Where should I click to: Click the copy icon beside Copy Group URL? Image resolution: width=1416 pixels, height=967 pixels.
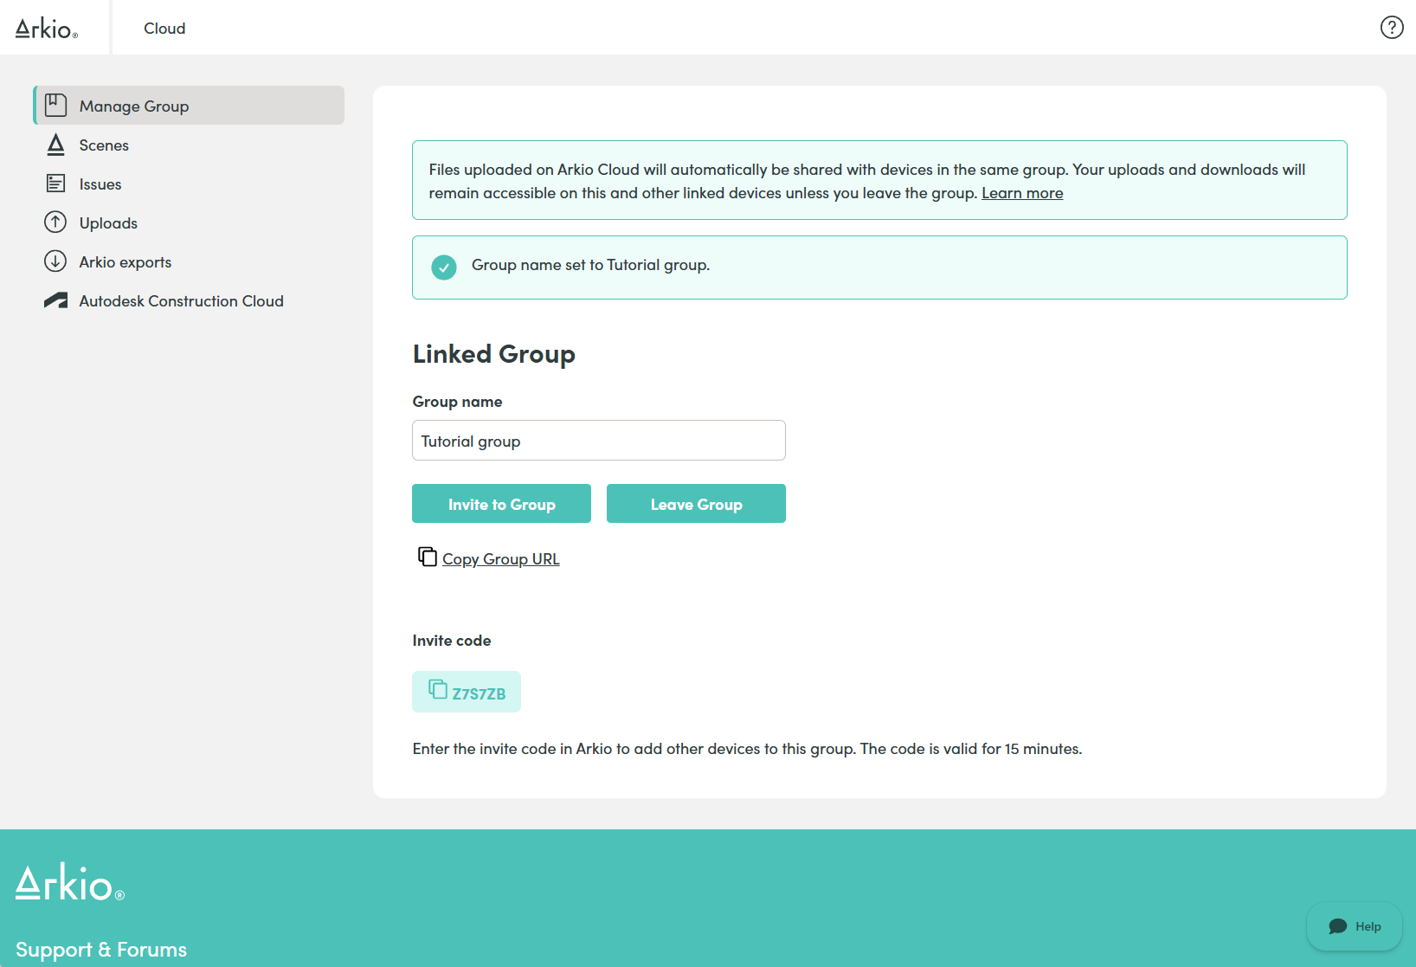pyautogui.click(x=428, y=557)
